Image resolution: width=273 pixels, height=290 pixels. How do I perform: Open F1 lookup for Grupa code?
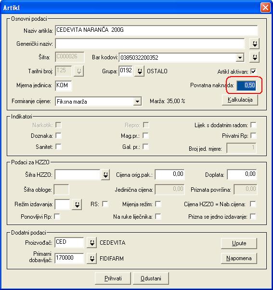pos(140,71)
